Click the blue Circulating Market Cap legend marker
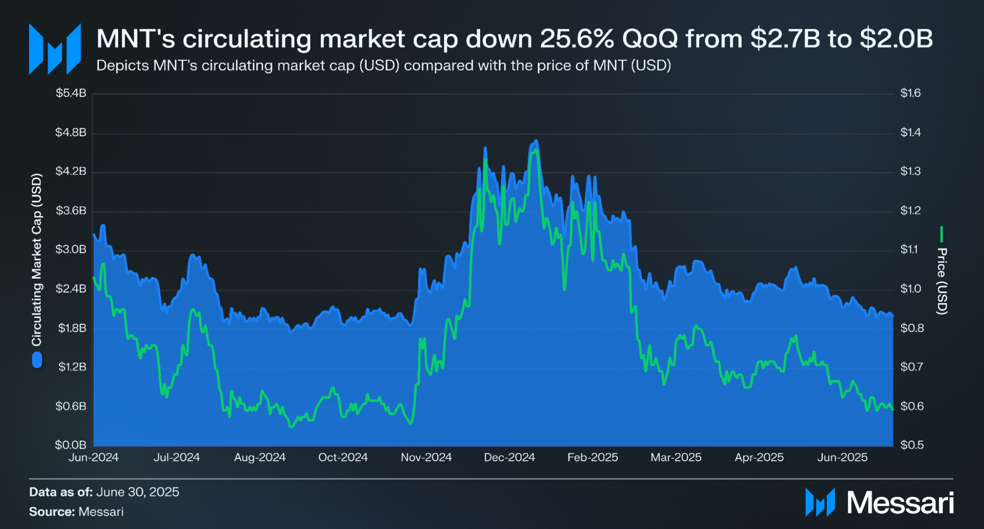 37,360
